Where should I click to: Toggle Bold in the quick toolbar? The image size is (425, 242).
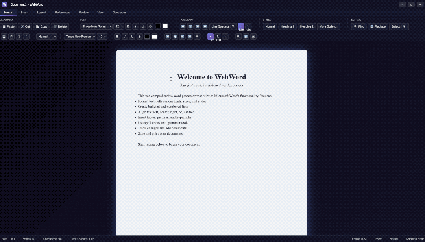coord(117,37)
